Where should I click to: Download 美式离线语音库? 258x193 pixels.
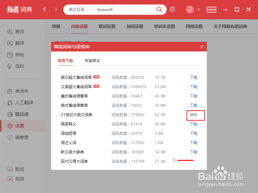coord(194,96)
